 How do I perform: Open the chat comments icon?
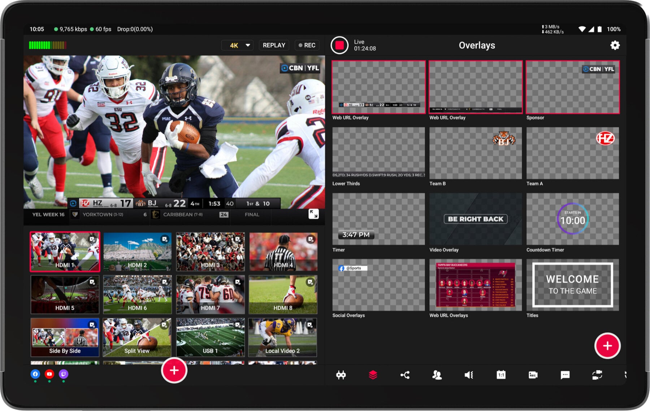pos(565,375)
